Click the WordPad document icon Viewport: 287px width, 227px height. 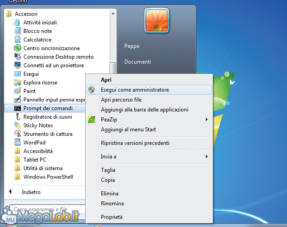click(x=18, y=143)
